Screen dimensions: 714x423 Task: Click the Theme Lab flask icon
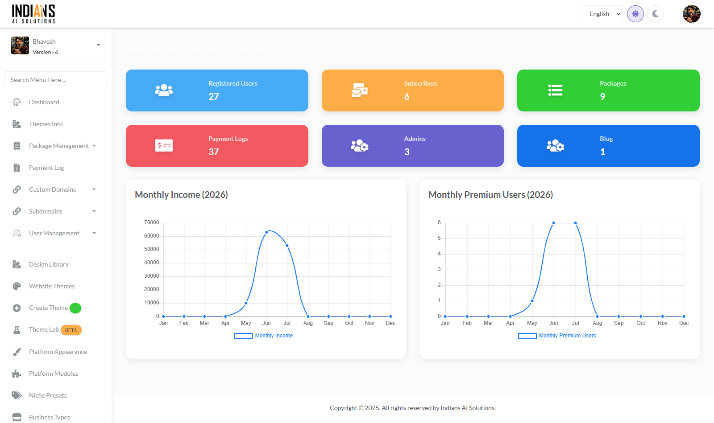coord(17,330)
